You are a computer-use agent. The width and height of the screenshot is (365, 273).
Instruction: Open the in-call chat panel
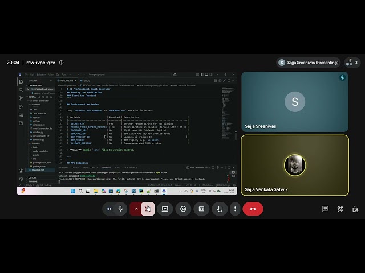(x=325, y=209)
